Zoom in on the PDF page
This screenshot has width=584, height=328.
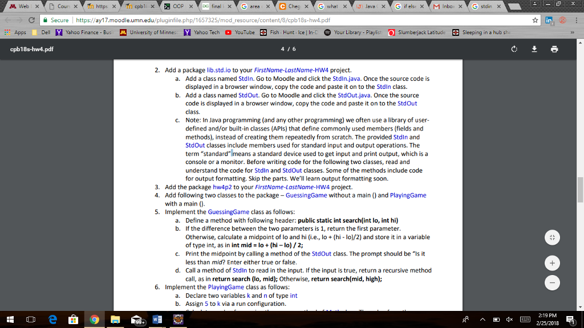(551, 263)
